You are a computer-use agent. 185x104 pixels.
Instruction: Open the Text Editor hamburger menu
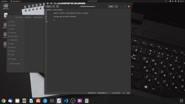coord(116,6)
